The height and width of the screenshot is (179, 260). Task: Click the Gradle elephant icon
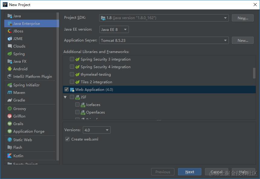(10, 100)
